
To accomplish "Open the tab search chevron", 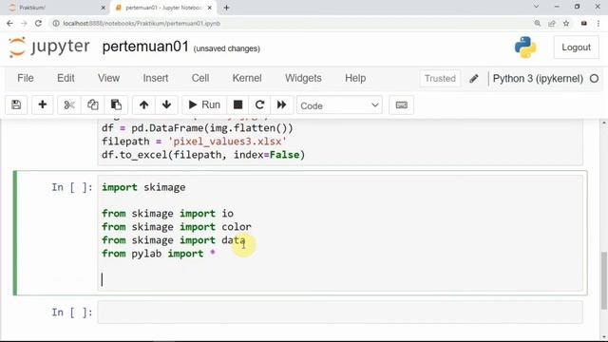I will coord(536,7).
